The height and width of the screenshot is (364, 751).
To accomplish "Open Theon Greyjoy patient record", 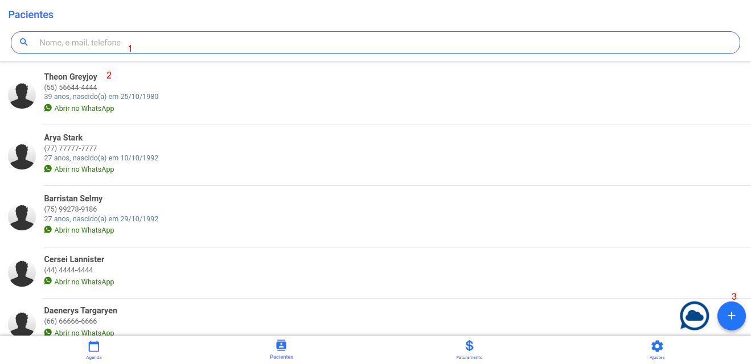I will (x=71, y=77).
